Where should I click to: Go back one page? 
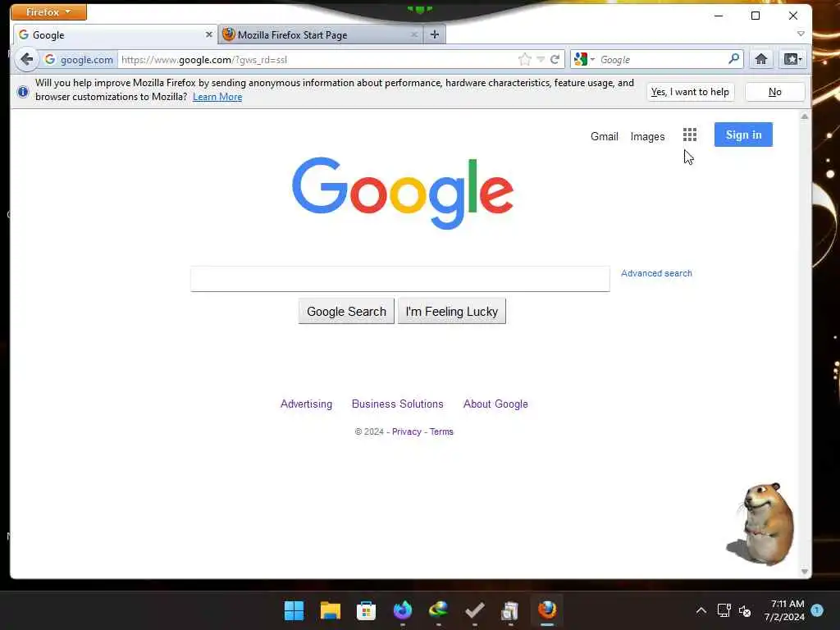pyautogui.click(x=26, y=59)
